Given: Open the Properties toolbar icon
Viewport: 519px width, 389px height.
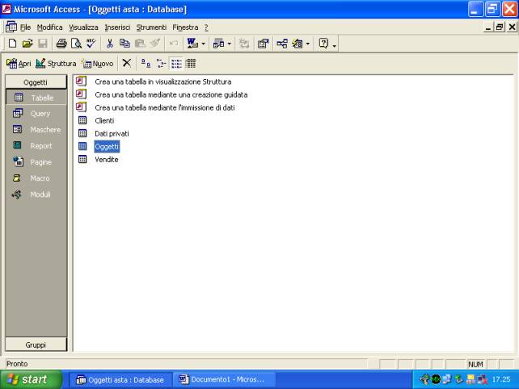Looking at the screenshot, I should 264,44.
